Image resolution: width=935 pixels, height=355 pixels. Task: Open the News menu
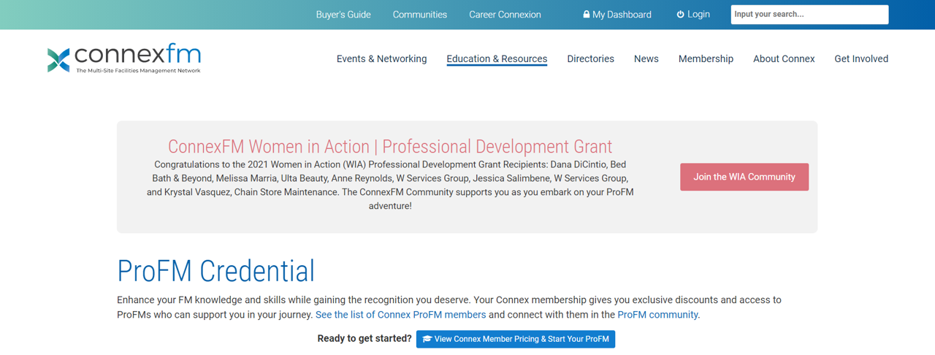646,59
